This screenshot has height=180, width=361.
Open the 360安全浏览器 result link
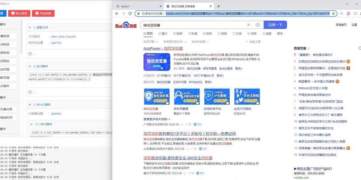178,158
